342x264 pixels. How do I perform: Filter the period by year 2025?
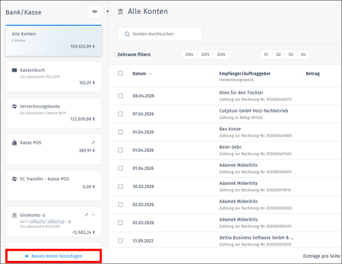point(205,54)
